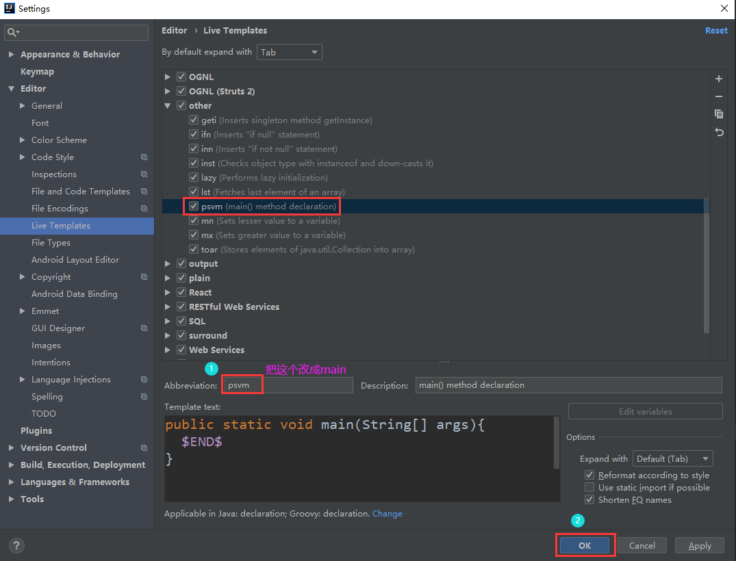The width and height of the screenshot is (736, 561).
Task: Click the Edit variables button
Action: [646, 411]
